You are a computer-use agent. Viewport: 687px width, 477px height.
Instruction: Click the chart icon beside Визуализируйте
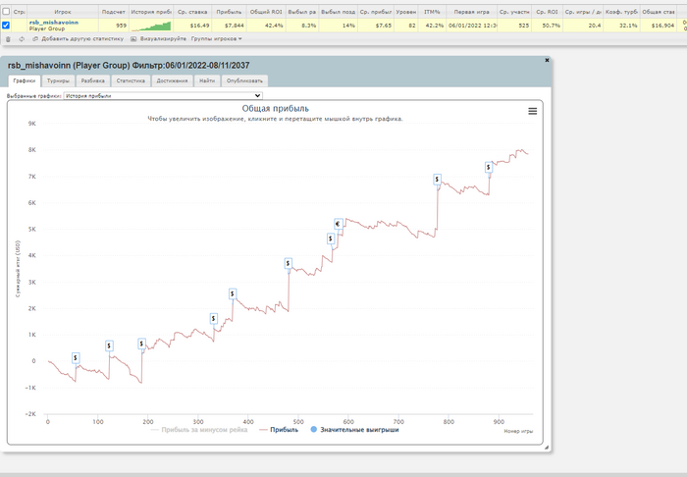coord(133,39)
